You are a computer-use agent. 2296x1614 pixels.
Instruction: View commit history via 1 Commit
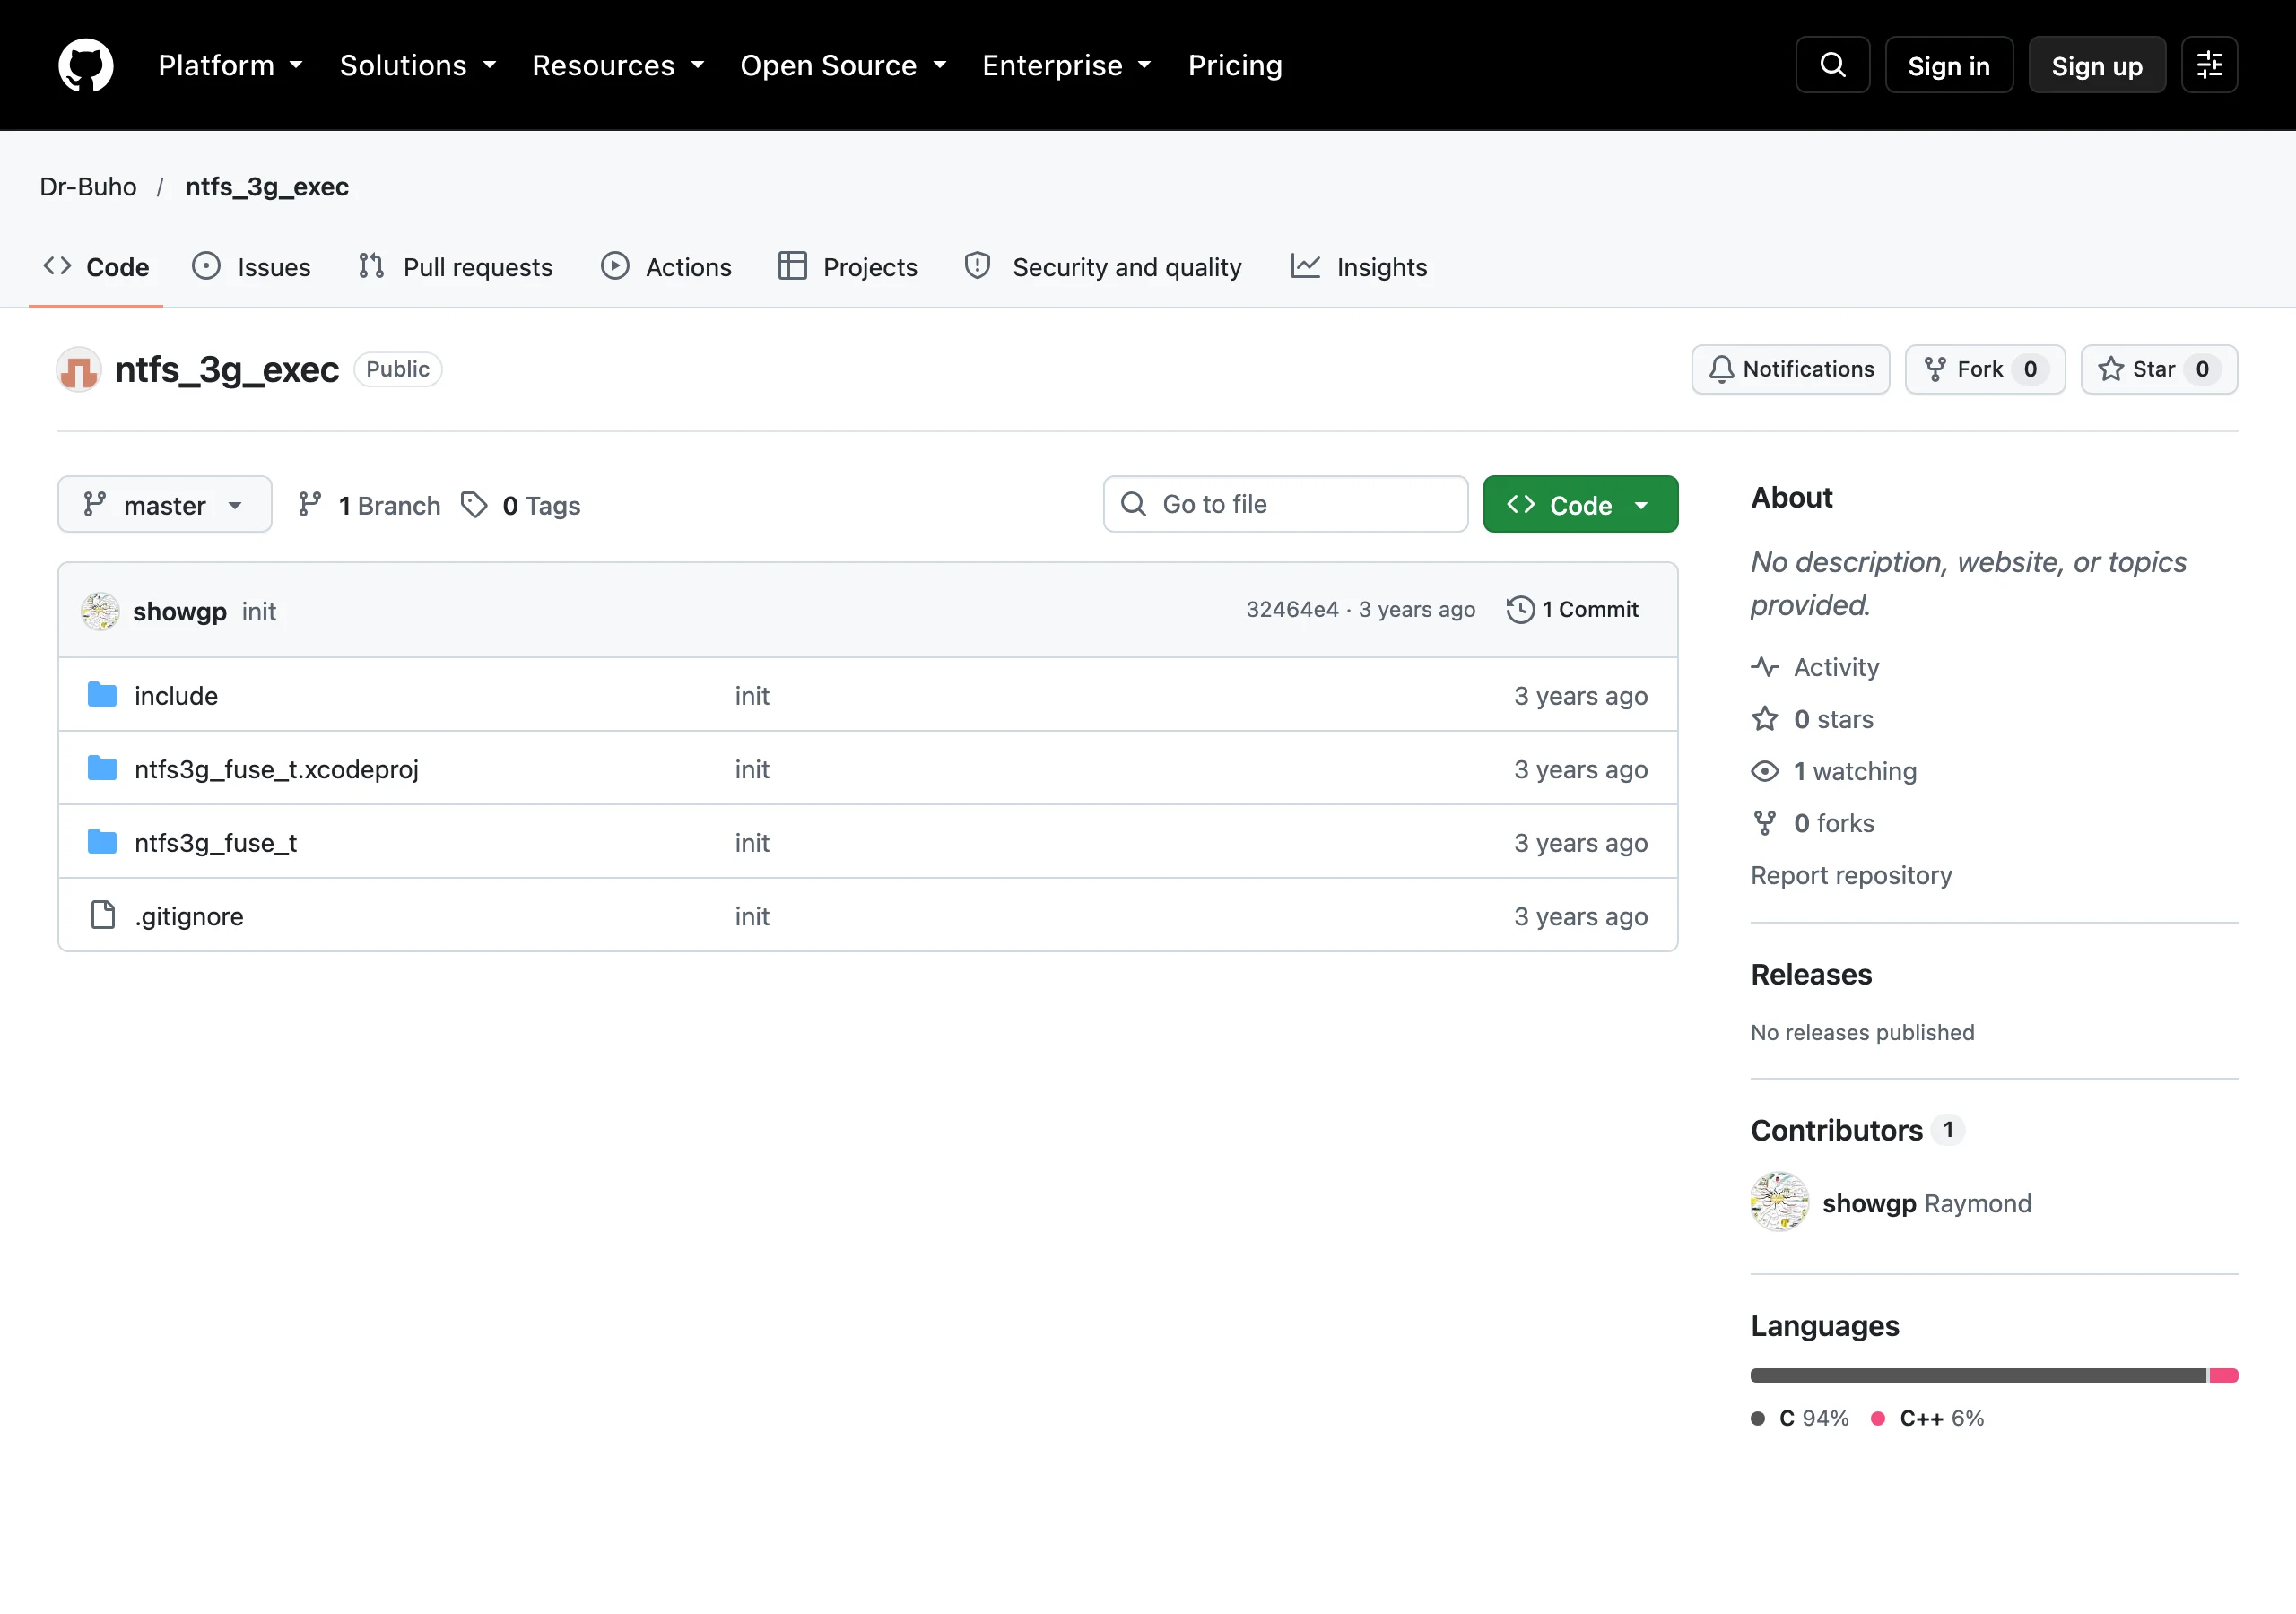click(1573, 610)
